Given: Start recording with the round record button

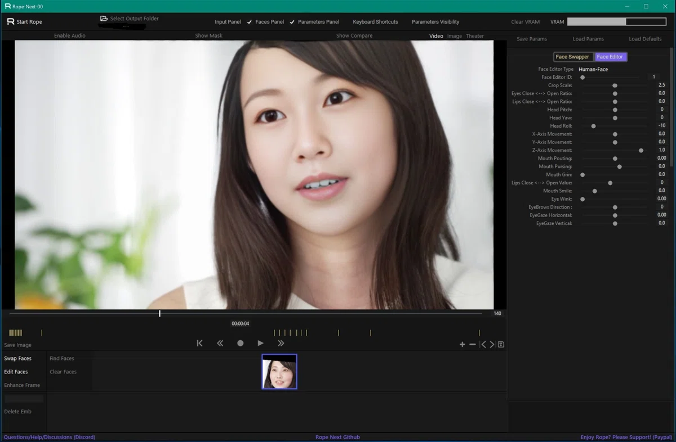Looking at the screenshot, I should tap(241, 343).
